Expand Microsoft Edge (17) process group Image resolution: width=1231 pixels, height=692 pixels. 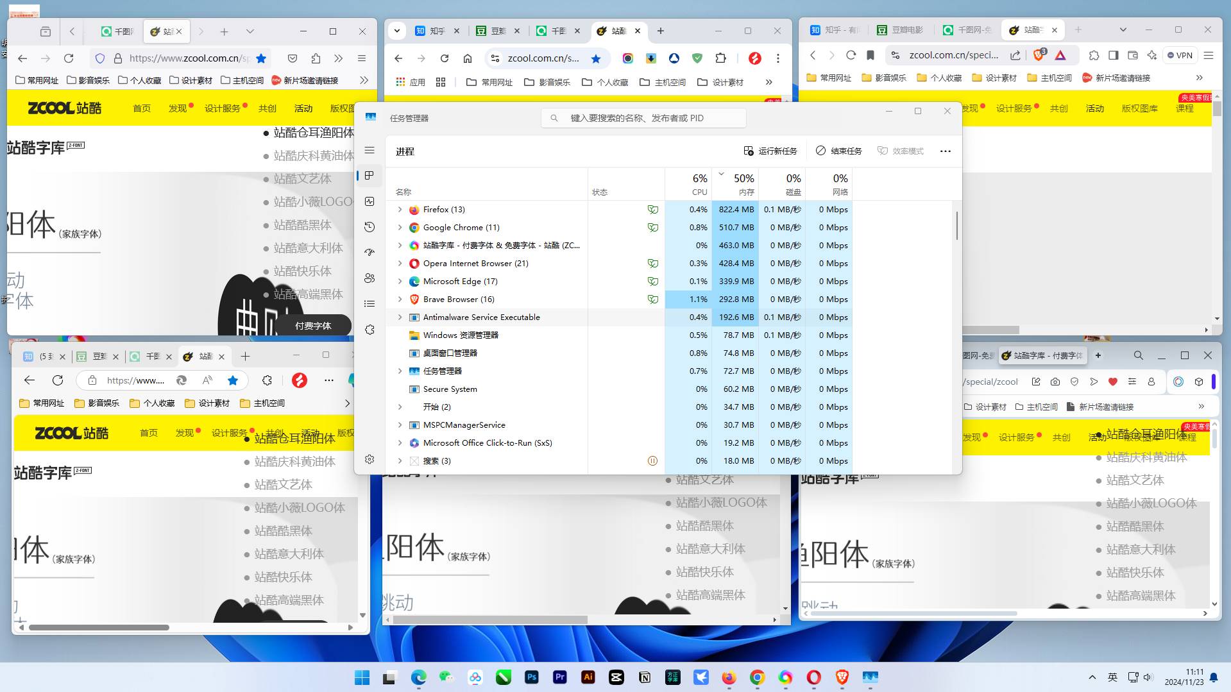(400, 282)
